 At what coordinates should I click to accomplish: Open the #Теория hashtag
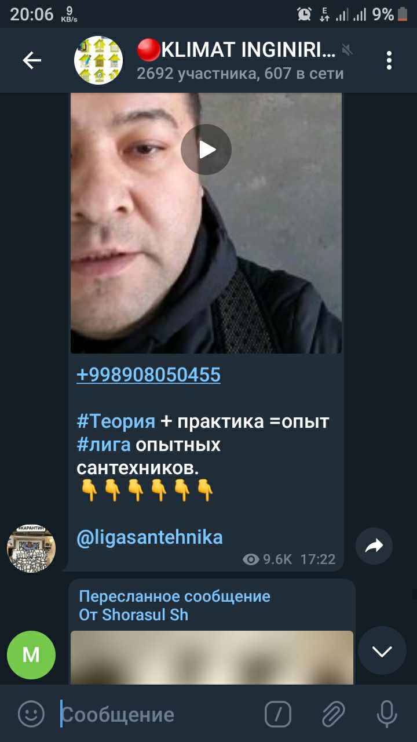(x=116, y=421)
